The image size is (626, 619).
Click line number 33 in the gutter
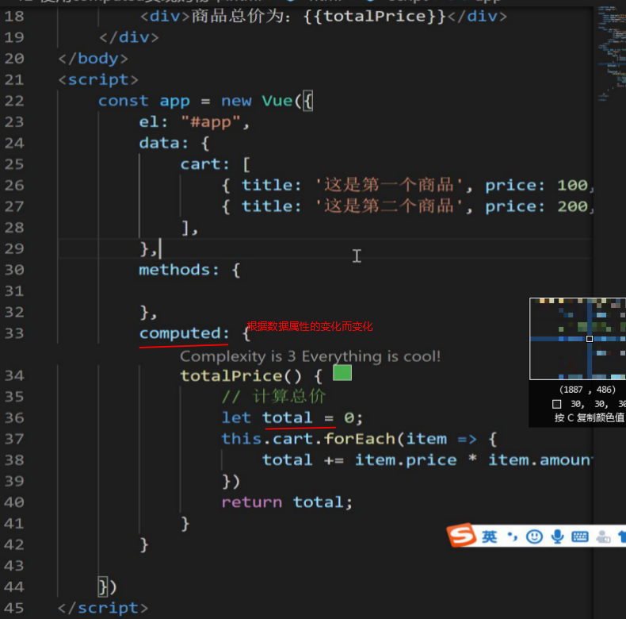[14, 333]
